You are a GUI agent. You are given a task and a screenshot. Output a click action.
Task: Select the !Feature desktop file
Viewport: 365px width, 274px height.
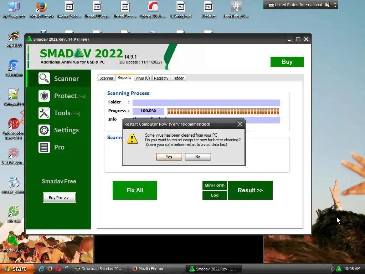click(x=208, y=10)
